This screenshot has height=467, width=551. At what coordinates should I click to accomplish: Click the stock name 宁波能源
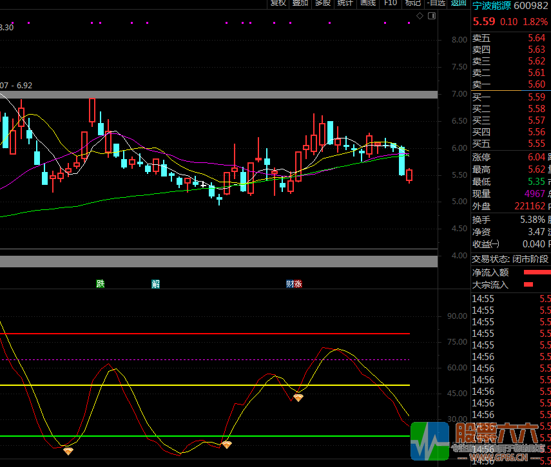pos(491,6)
